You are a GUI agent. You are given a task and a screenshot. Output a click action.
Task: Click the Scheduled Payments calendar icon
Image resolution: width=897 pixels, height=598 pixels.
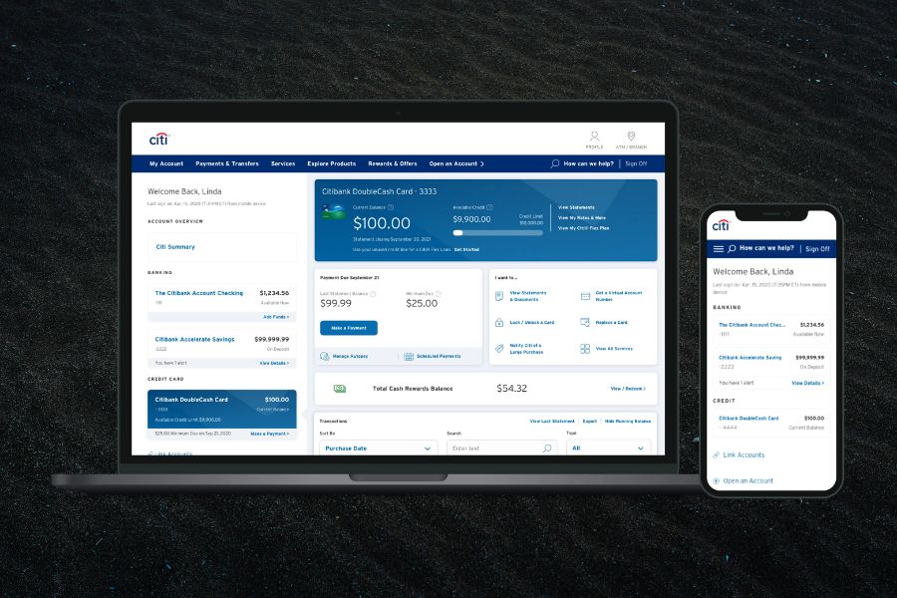point(409,356)
